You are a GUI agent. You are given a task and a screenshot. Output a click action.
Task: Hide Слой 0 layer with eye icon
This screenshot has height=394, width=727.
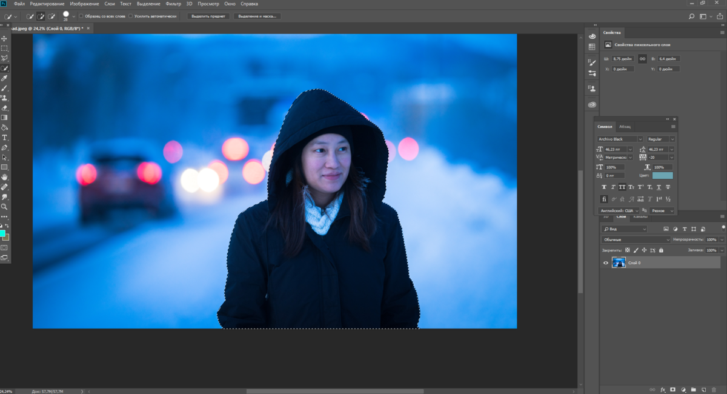[606, 262]
